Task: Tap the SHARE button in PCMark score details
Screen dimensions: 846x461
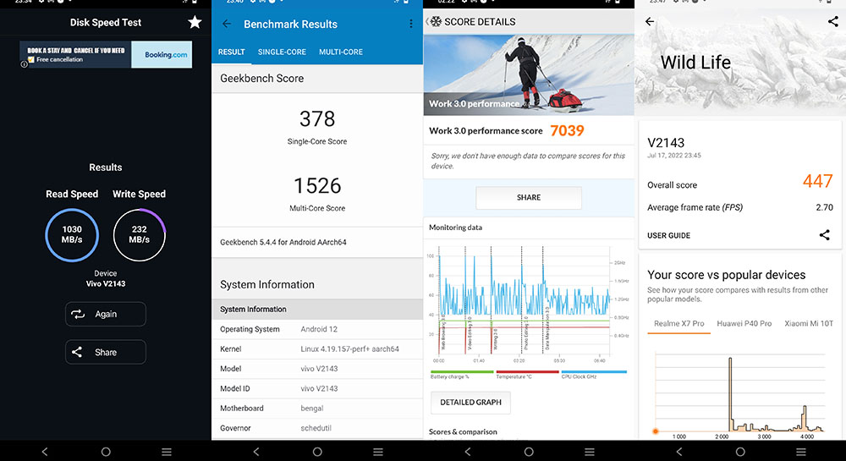Action: (529, 197)
